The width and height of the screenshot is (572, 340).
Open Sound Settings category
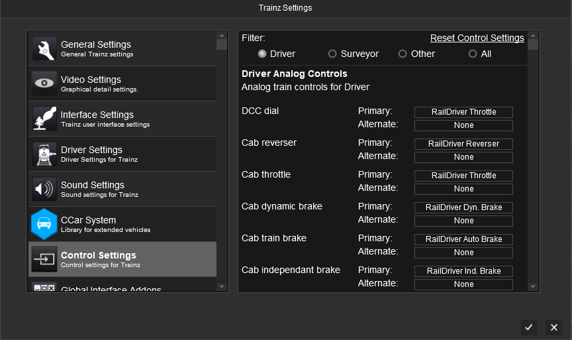coord(122,189)
